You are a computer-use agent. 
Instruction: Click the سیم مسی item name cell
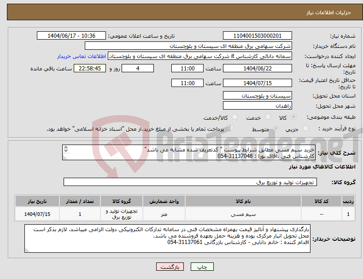pos(243,214)
